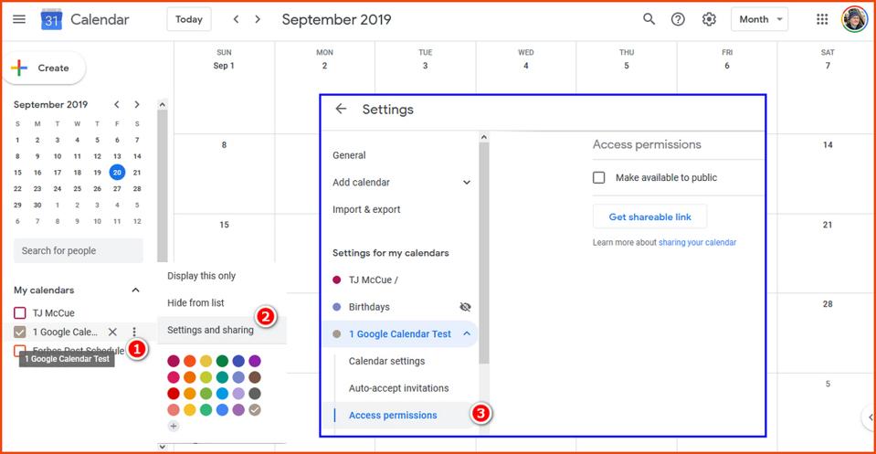The height and width of the screenshot is (454, 876).
Task: Open TJ McCue calendar settings
Action: tap(374, 280)
